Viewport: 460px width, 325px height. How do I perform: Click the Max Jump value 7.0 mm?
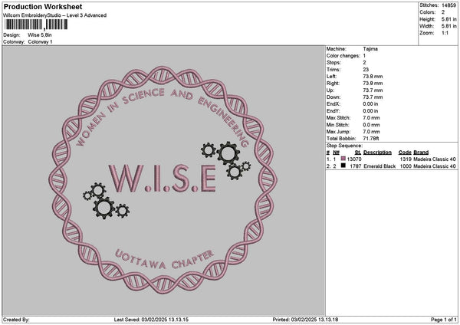pyautogui.click(x=371, y=132)
